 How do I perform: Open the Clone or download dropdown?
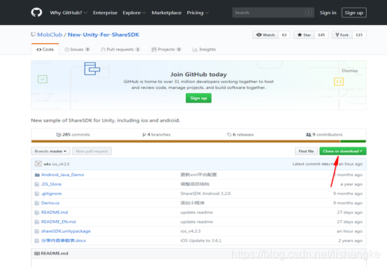(343, 151)
